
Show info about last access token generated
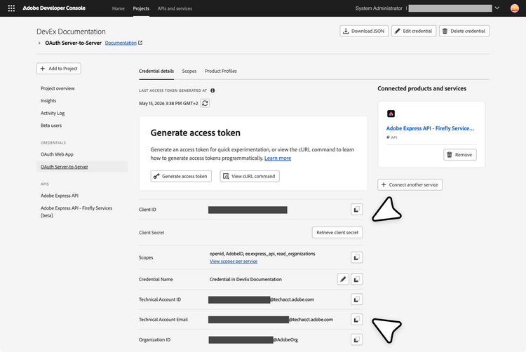pyautogui.click(x=213, y=90)
